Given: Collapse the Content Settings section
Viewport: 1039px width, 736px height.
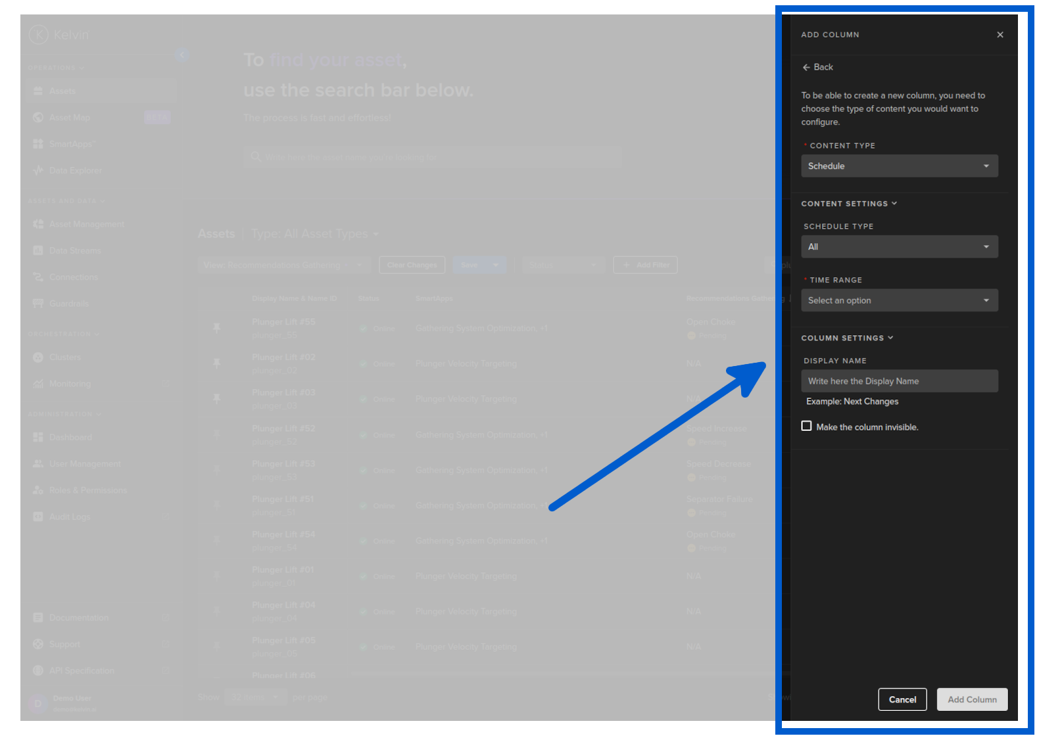Looking at the screenshot, I should coord(848,204).
